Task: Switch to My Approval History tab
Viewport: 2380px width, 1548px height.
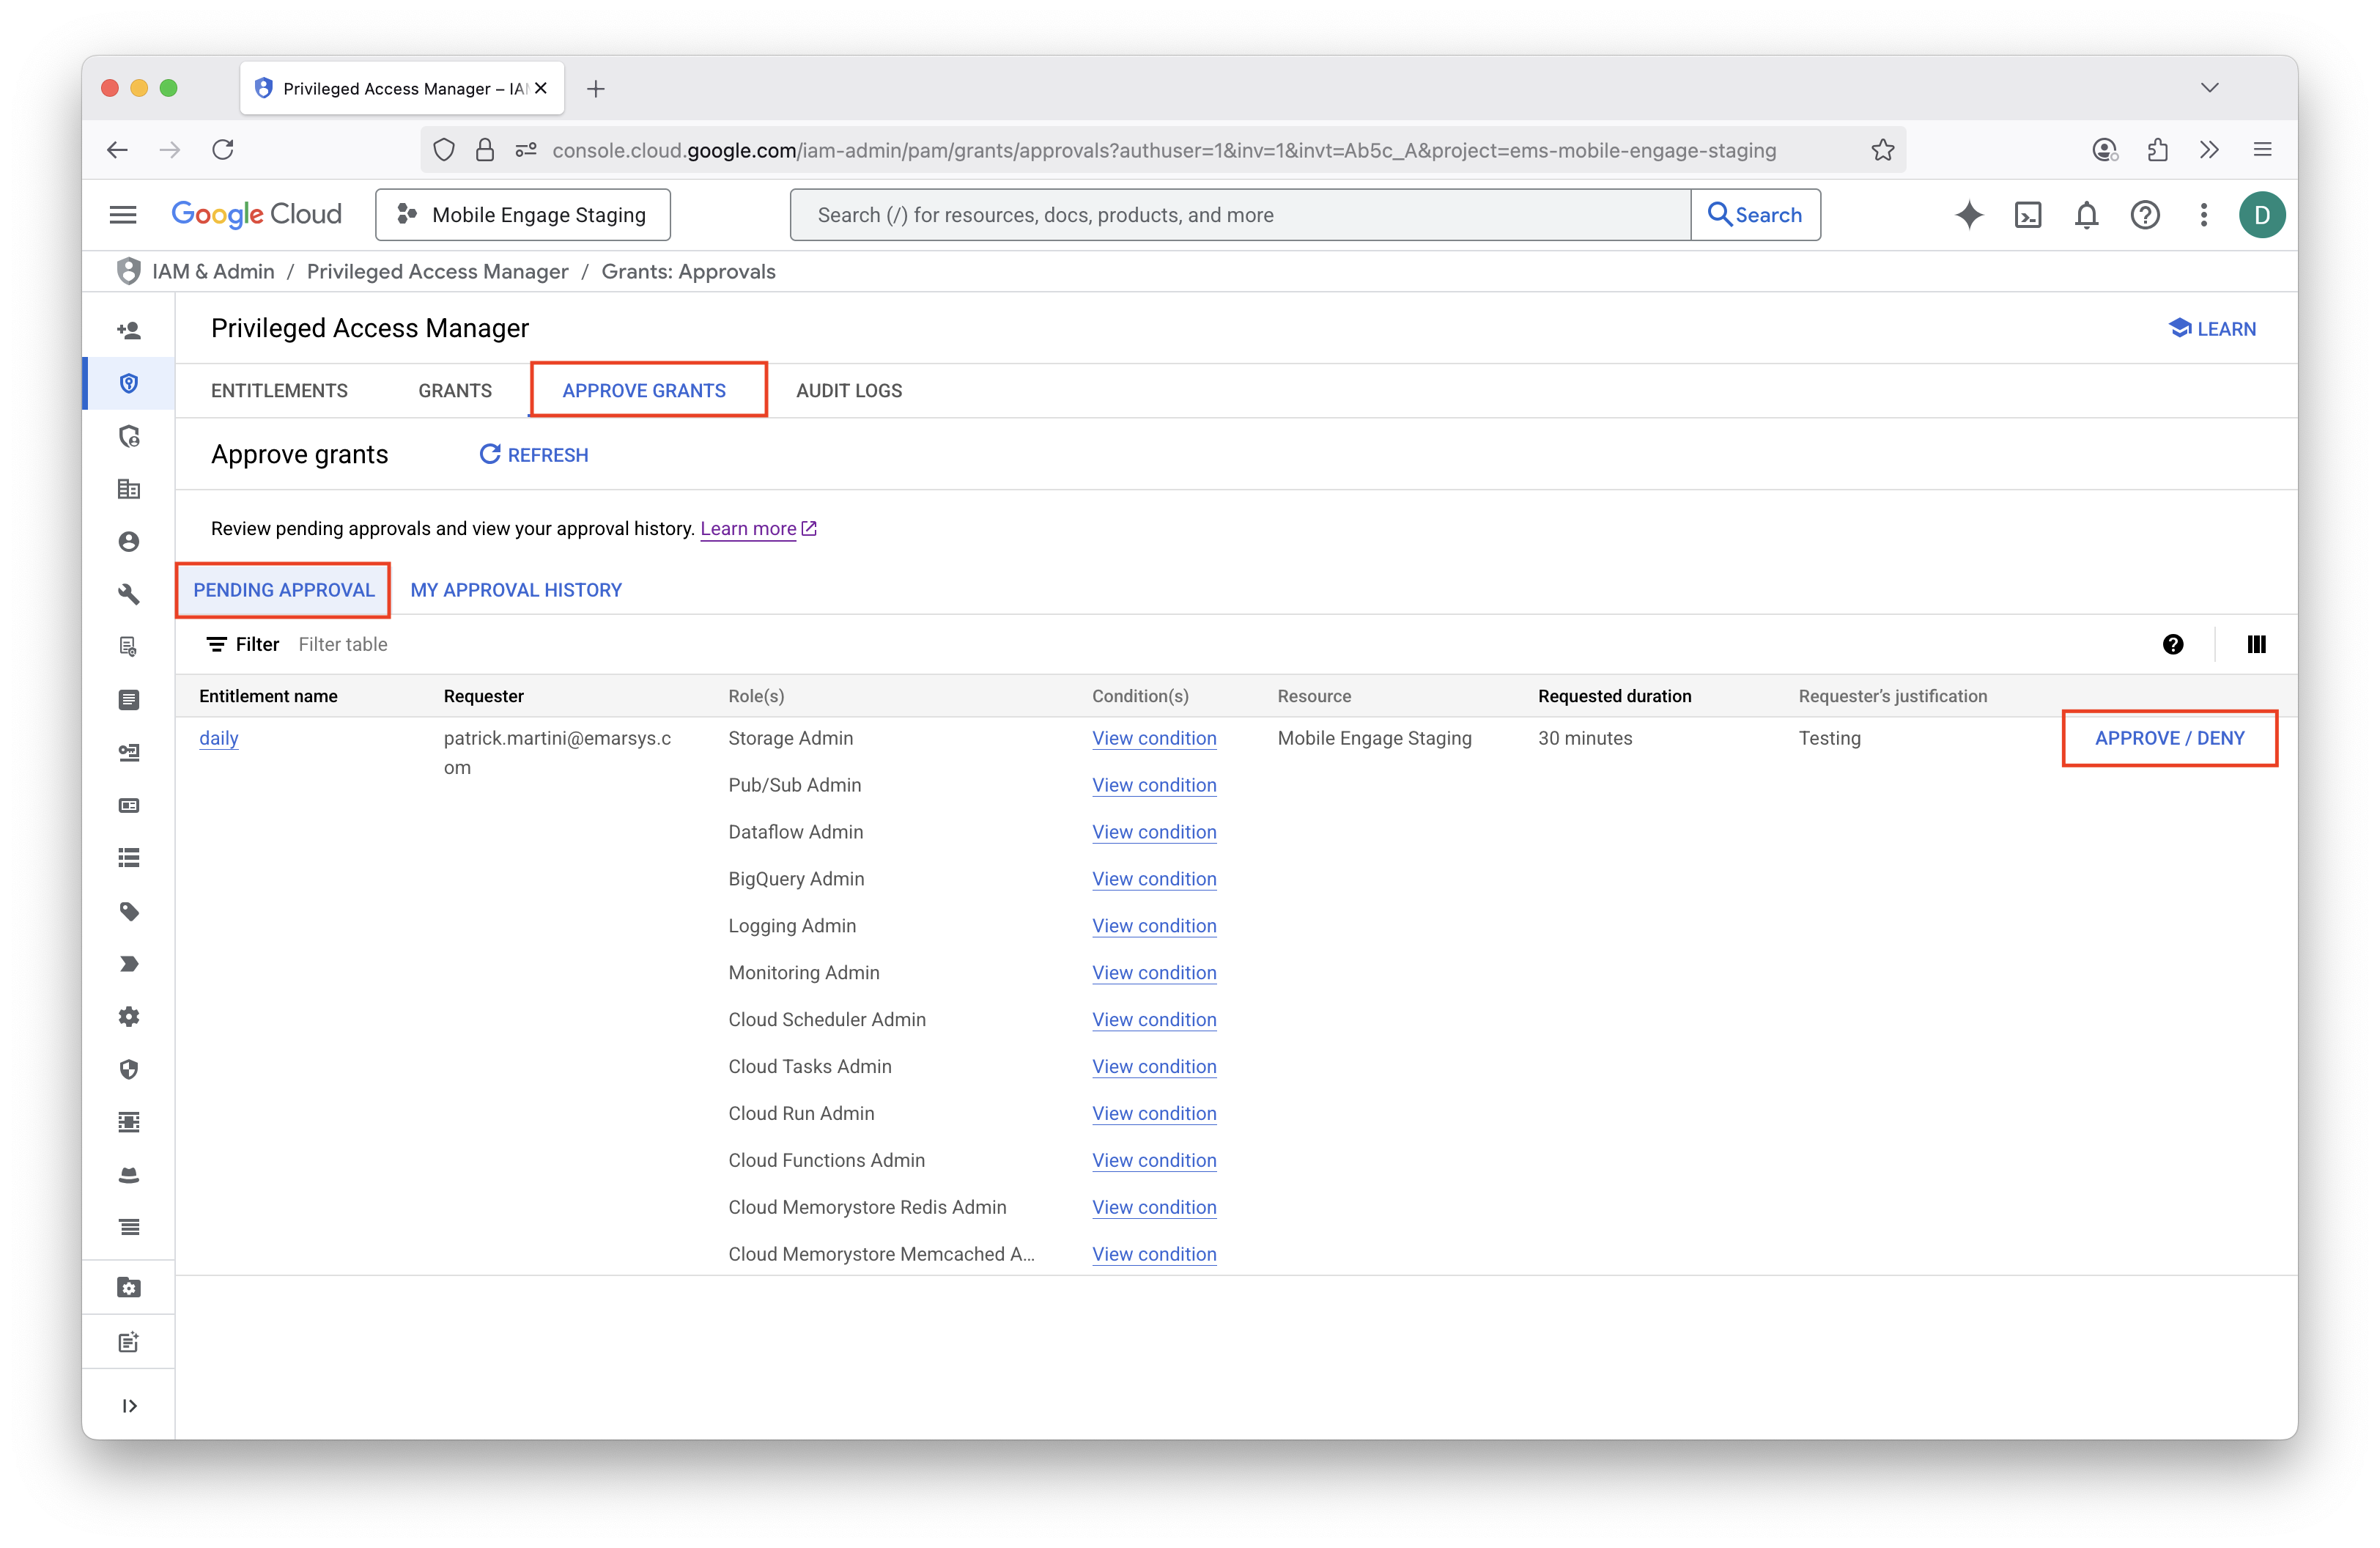Action: pos(516,590)
